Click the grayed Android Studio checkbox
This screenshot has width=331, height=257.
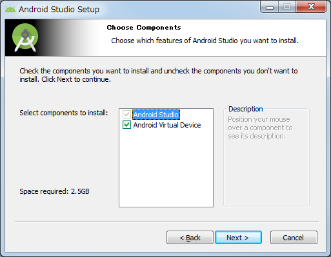pos(126,115)
